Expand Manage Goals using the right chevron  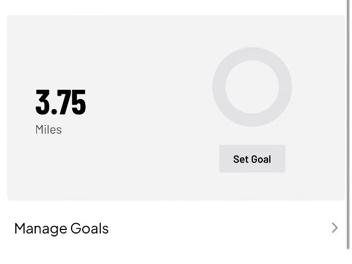point(334,228)
